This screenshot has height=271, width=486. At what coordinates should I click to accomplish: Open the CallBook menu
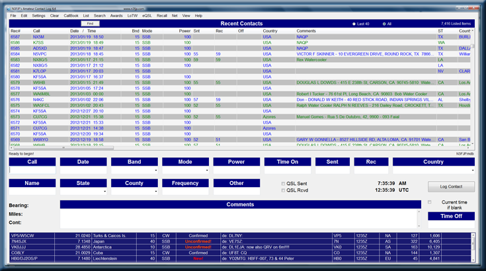(x=70, y=15)
